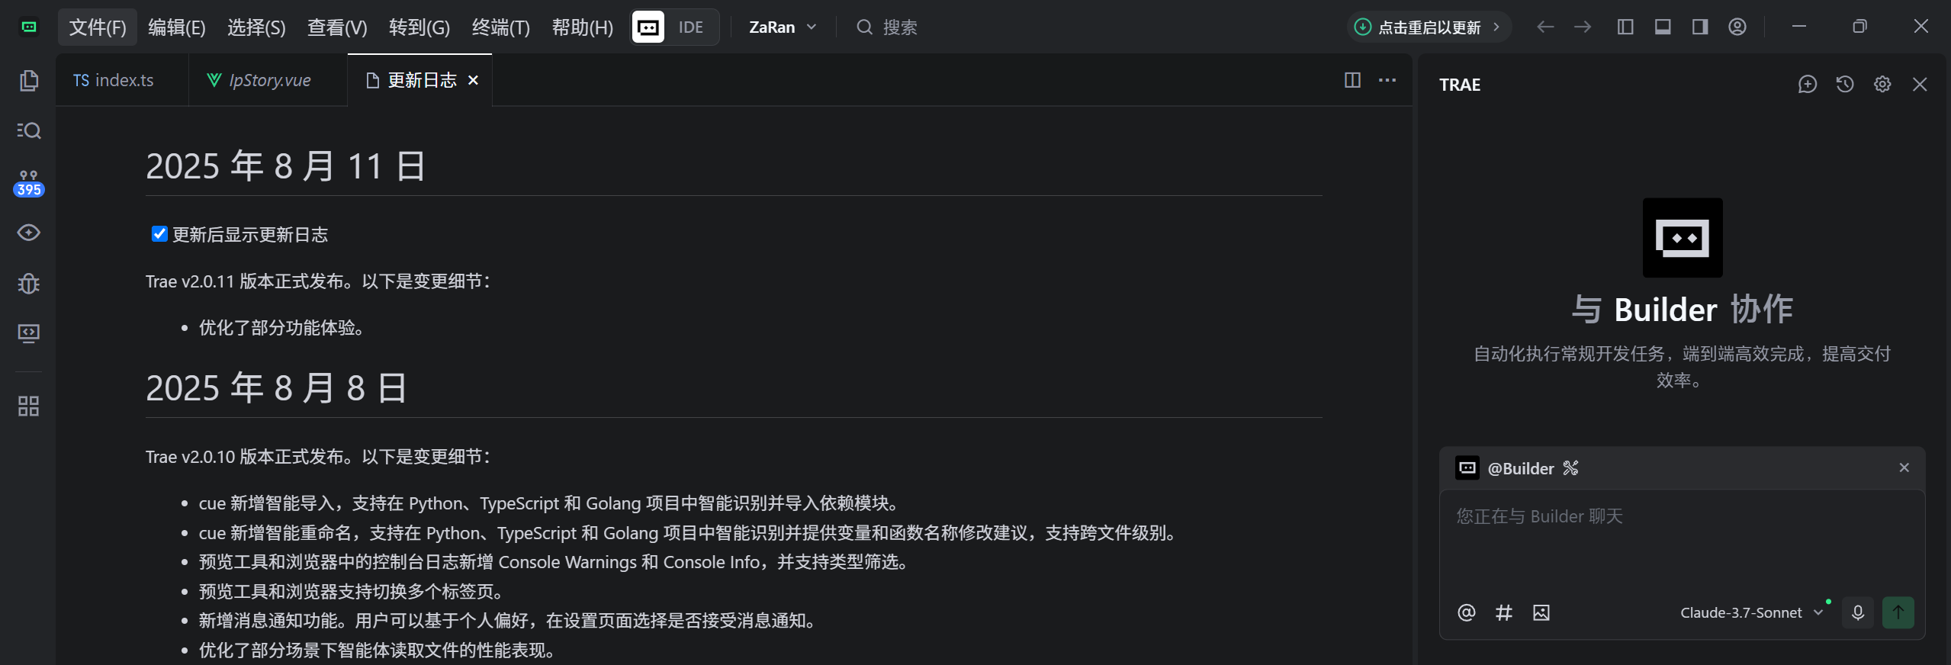
Task: Open editor more actions ellipsis
Action: click(x=1387, y=80)
